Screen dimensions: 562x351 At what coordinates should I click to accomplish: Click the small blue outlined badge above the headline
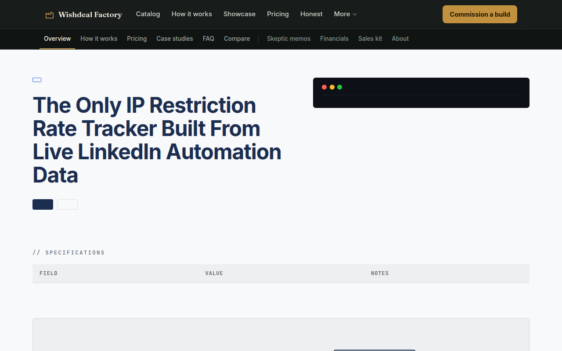tap(37, 80)
